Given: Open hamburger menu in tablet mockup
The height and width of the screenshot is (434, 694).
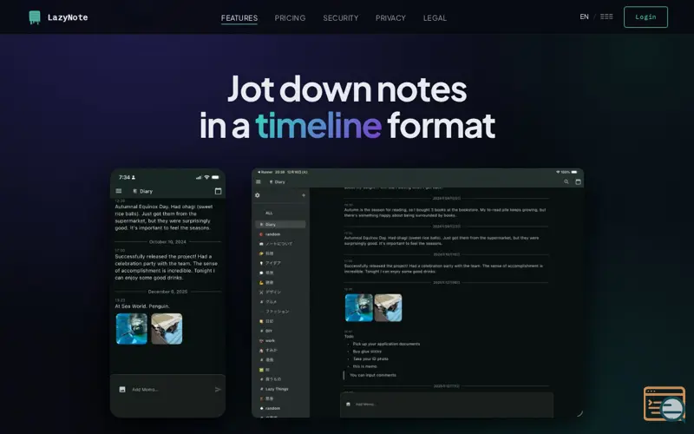Looking at the screenshot, I should (x=259, y=181).
